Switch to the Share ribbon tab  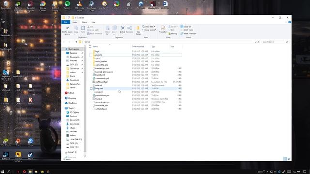click(x=84, y=22)
